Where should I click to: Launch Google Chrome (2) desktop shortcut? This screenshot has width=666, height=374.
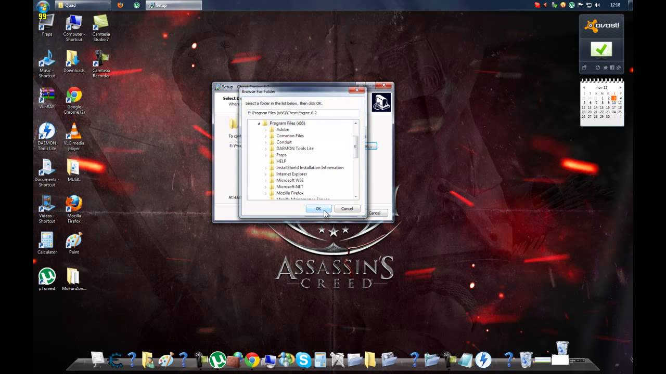74,101
